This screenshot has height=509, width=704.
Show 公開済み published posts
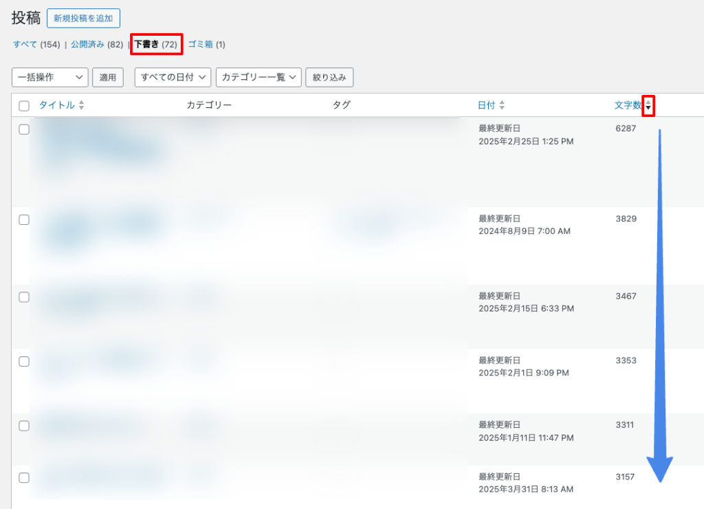[x=87, y=45]
